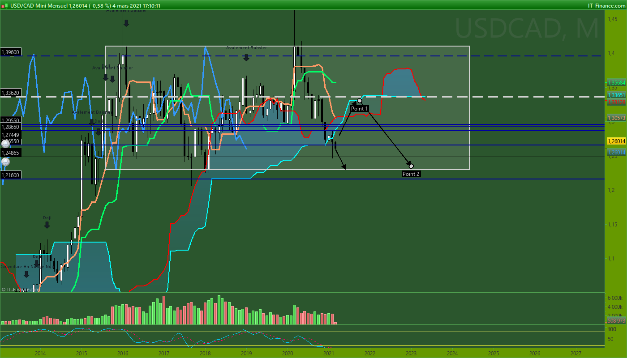Screen dimensions: 627x358
Task: Click the cyan 1,33651 price tag
Action: (x=616, y=95)
